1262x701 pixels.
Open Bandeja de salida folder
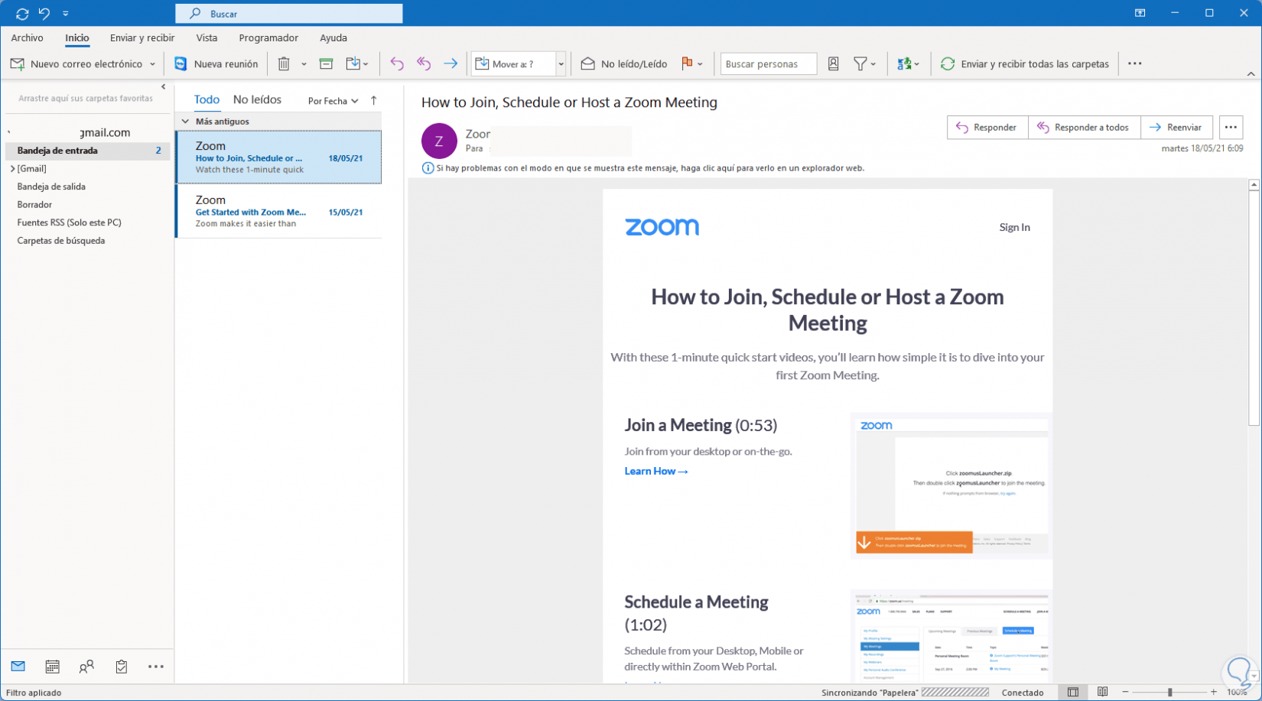(x=51, y=187)
